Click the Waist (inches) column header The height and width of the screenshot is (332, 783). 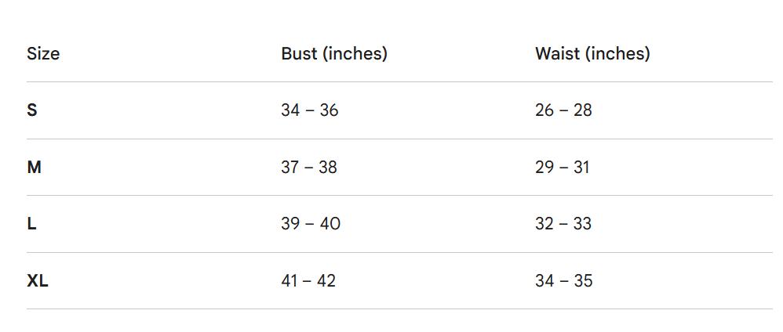pos(592,53)
